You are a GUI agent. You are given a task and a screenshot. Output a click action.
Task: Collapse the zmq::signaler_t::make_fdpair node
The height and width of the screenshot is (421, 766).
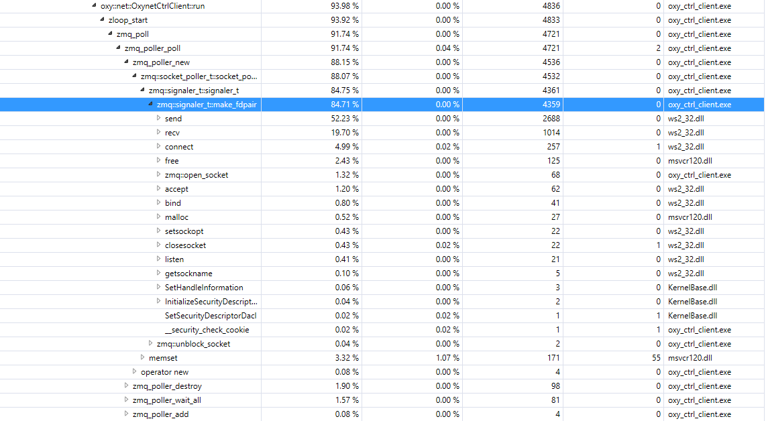(150, 105)
